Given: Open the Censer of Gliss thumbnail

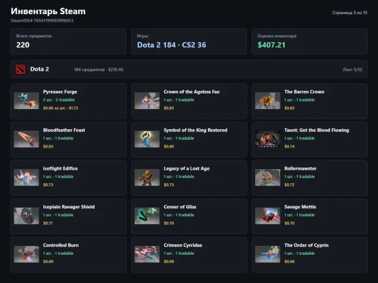Looking at the screenshot, I should tap(147, 216).
